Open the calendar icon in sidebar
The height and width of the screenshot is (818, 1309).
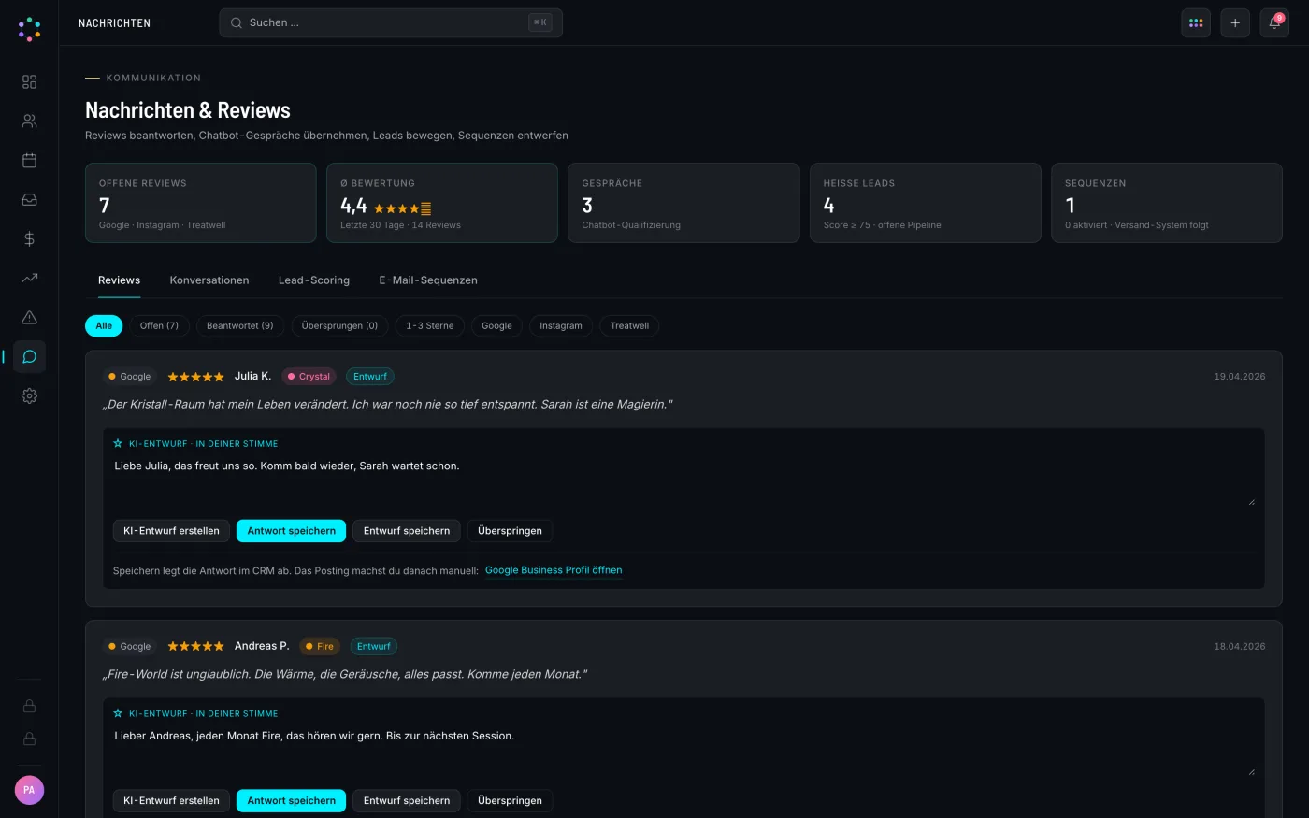point(29,161)
